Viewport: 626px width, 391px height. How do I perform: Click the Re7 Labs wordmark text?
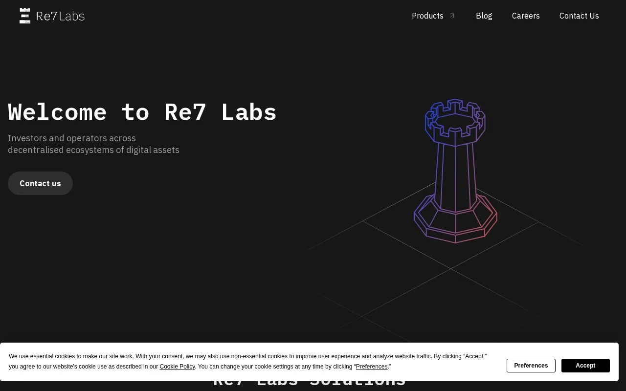[60, 16]
